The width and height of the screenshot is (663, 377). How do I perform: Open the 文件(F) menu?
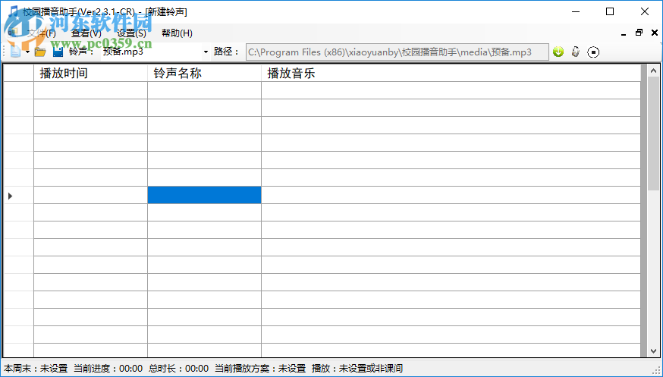pyautogui.click(x=41, y=33)
